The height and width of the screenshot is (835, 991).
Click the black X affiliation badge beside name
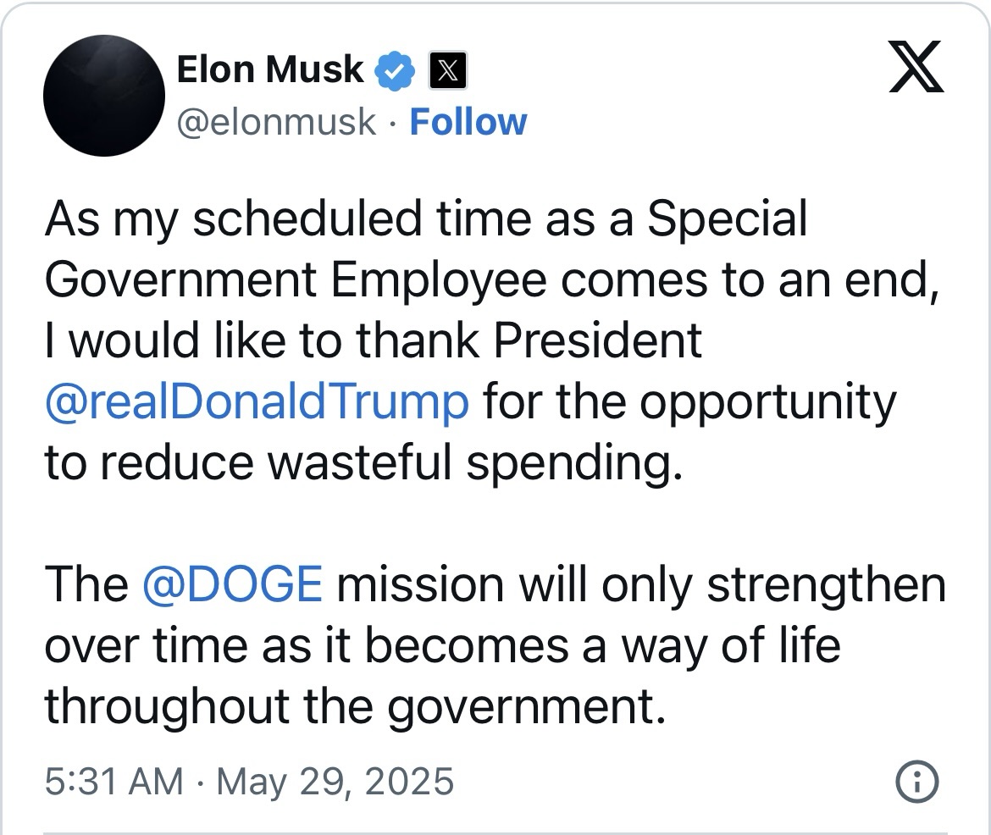pyautogui.click(x=447, y=70)
